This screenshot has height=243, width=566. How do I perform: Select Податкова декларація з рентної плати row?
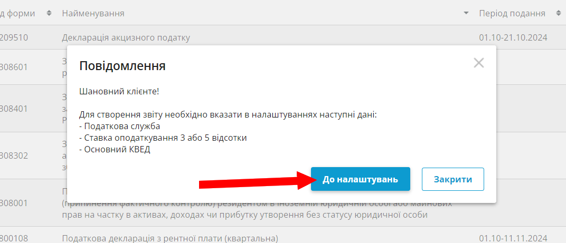coord(283,238)
